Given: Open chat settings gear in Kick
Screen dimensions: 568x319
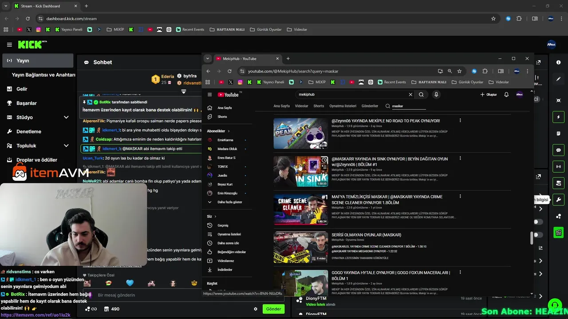Looking at the screenshot, I should [x=256, y=309].
